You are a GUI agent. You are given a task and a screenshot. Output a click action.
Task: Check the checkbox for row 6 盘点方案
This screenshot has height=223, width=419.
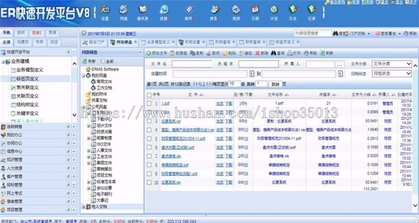click(x=149, y=147)
